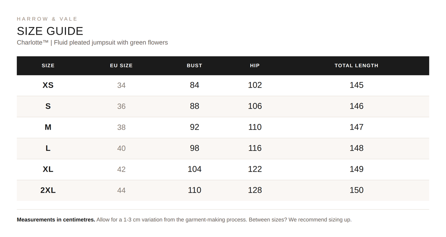The image size is (446, 237).
Task: Click the HIP column header
Action: click(255, 66)
